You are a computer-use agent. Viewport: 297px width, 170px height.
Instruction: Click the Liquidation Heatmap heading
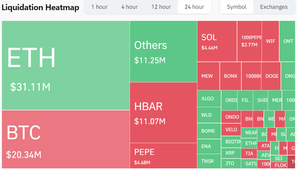pyautogui.click(x=40, y=7)
